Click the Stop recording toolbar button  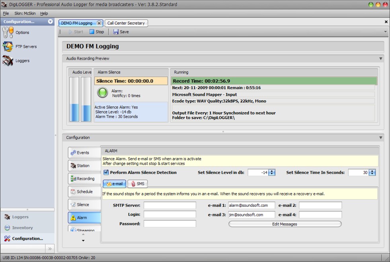(x=97, y=32)
